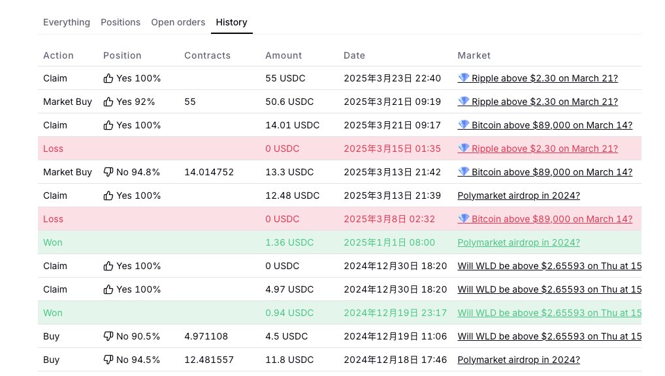Click 'Market Buy' in the 13.3 USDC row
The height and width of the screenshot is (376, 665).
(67, 172)
